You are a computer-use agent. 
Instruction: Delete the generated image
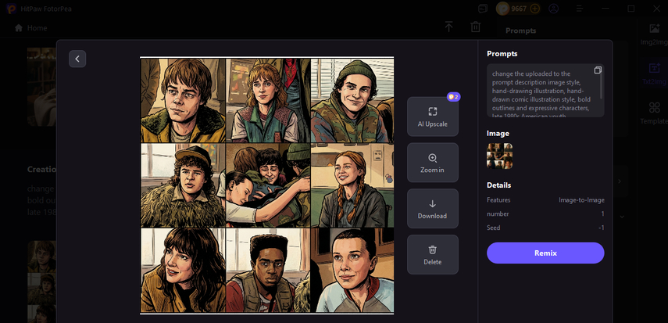(432, 254)
